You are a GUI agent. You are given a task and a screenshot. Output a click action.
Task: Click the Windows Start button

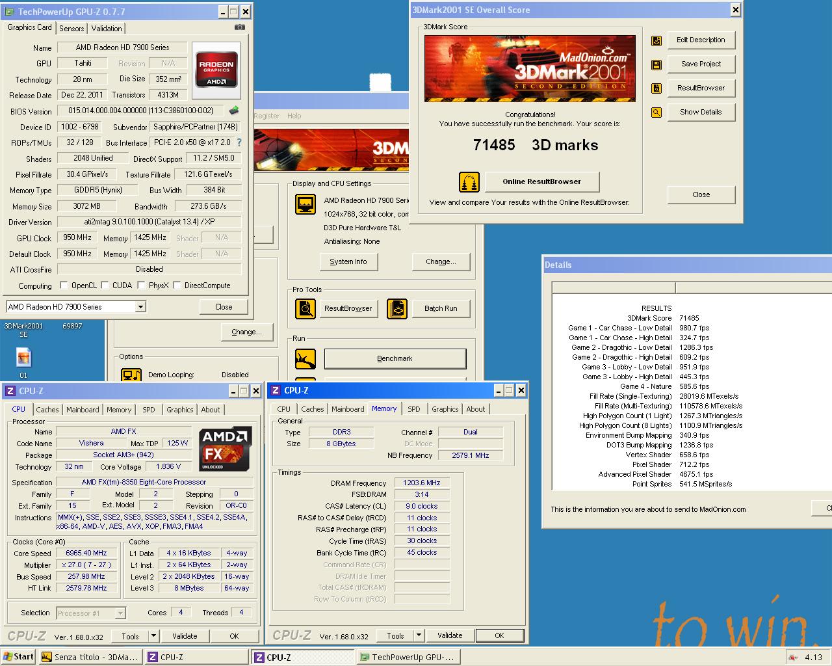(x=18, y=657)
